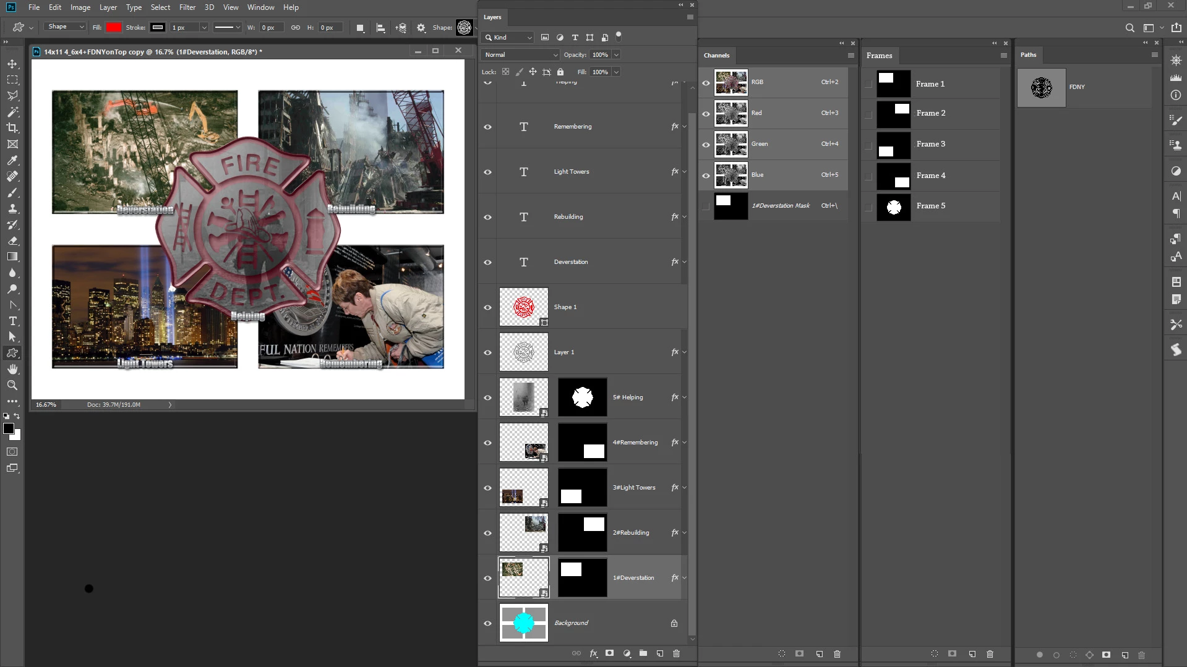Create a new group folder in Layers panel
The image size is (1187, 667).
pyautogui.click(x=643, y=653)
